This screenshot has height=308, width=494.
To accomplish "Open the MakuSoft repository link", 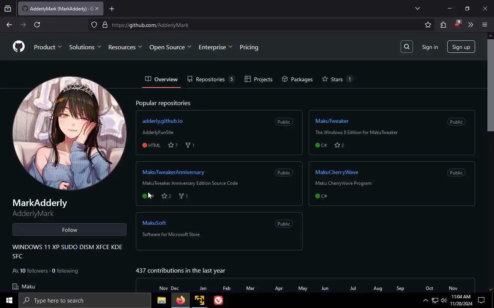I will point(154,223).
